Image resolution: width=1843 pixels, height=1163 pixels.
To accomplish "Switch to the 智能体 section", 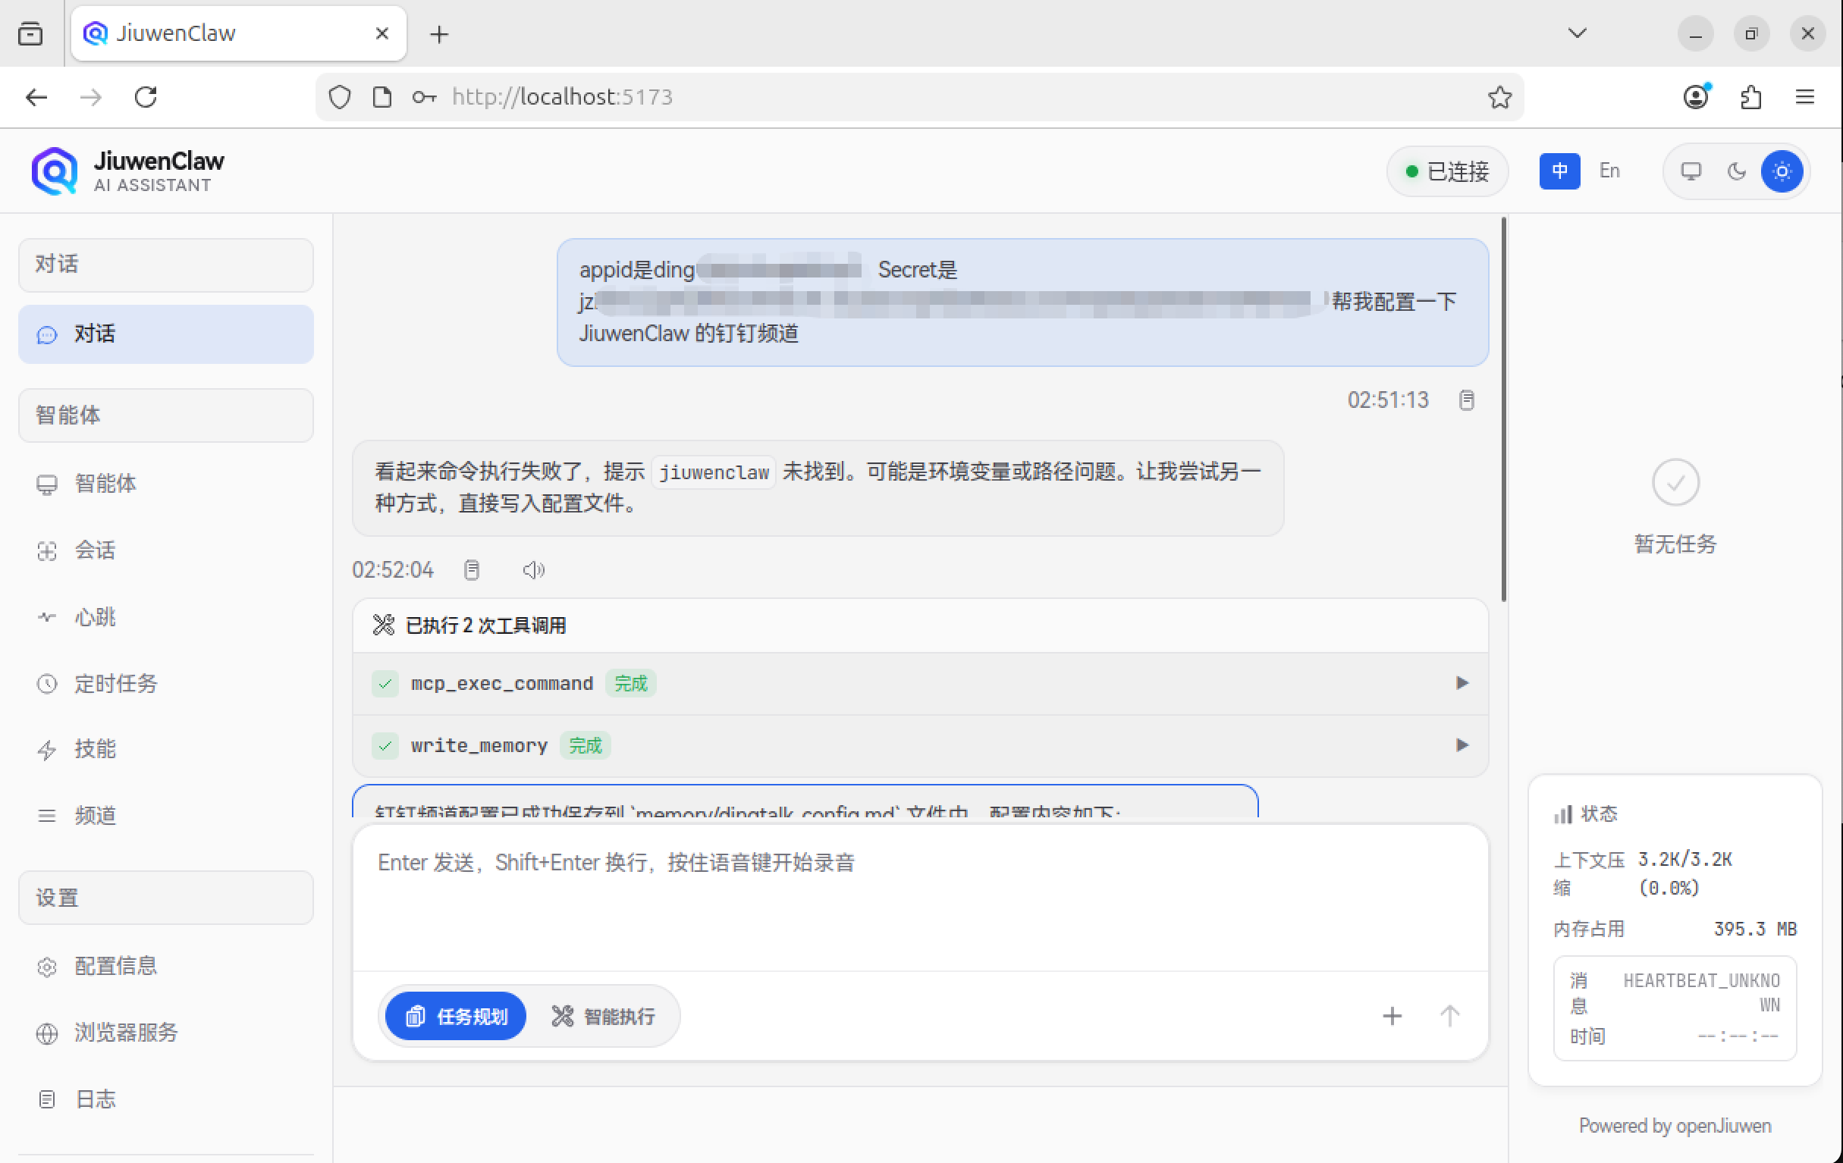I will [105, 484].
